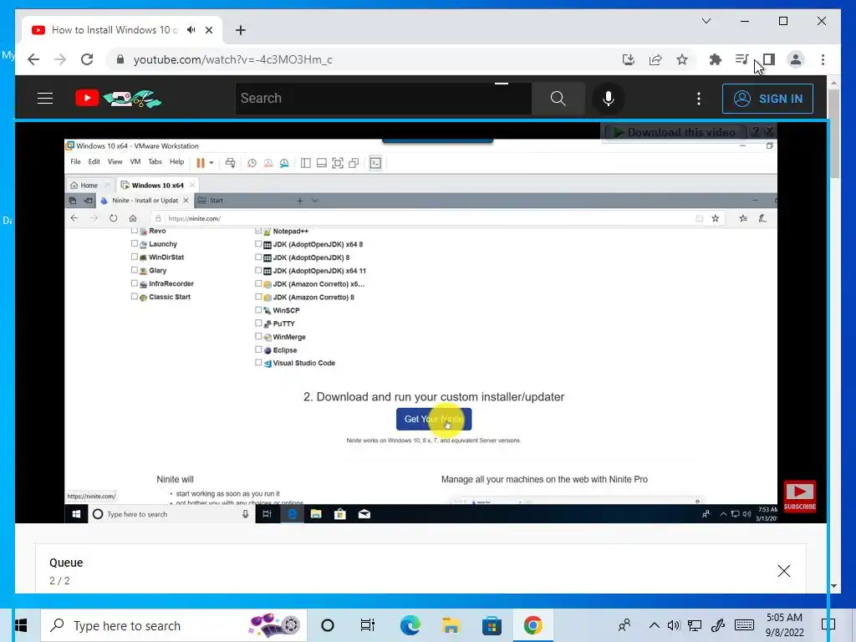
Task: Click install/download icon in address bar
Action: (629, 59)
